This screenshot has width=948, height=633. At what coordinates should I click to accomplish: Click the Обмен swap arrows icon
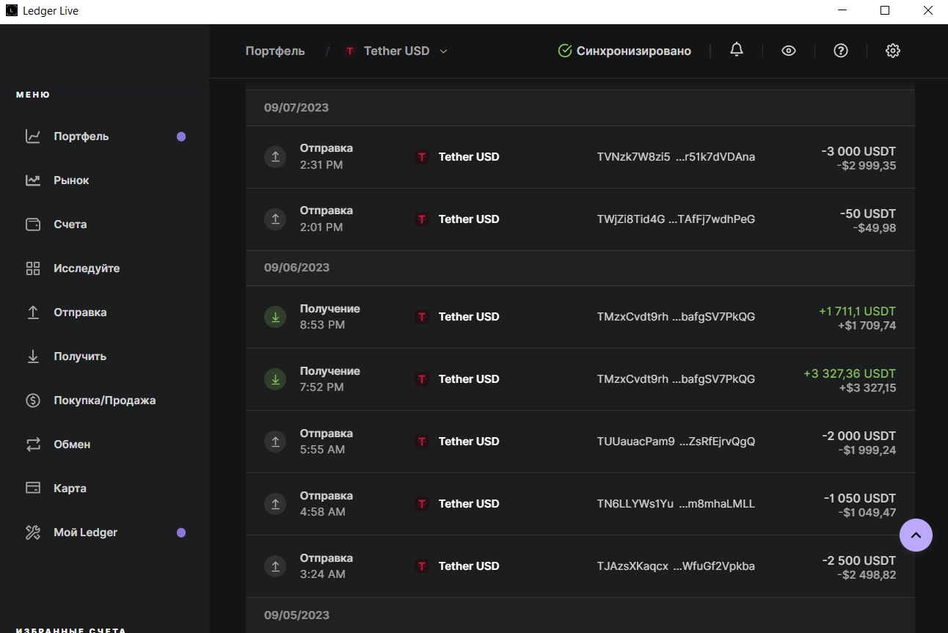tap(33, 444)
